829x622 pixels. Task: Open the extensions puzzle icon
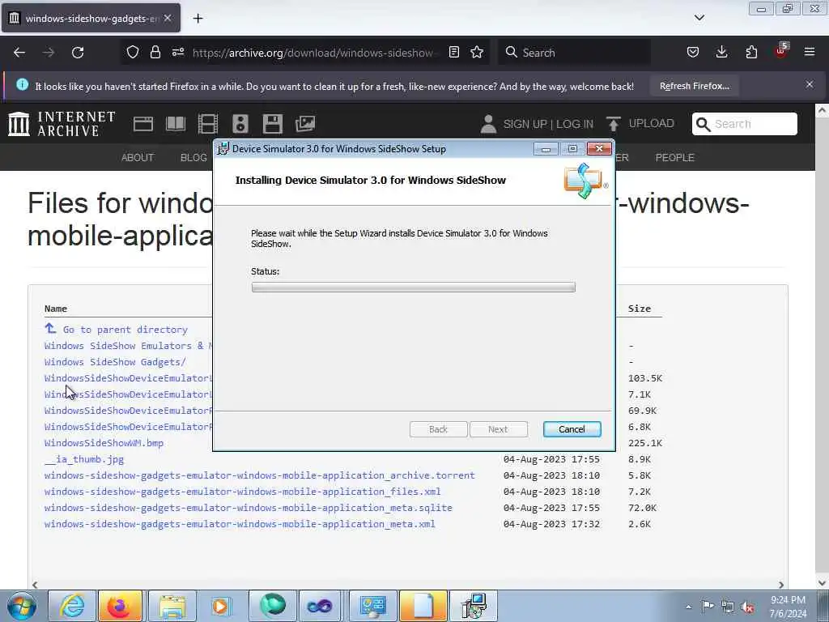pos(751,53)
